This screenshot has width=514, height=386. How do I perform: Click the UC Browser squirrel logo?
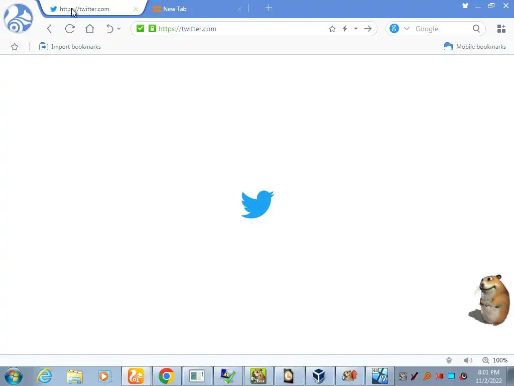(x=18, y=19)
